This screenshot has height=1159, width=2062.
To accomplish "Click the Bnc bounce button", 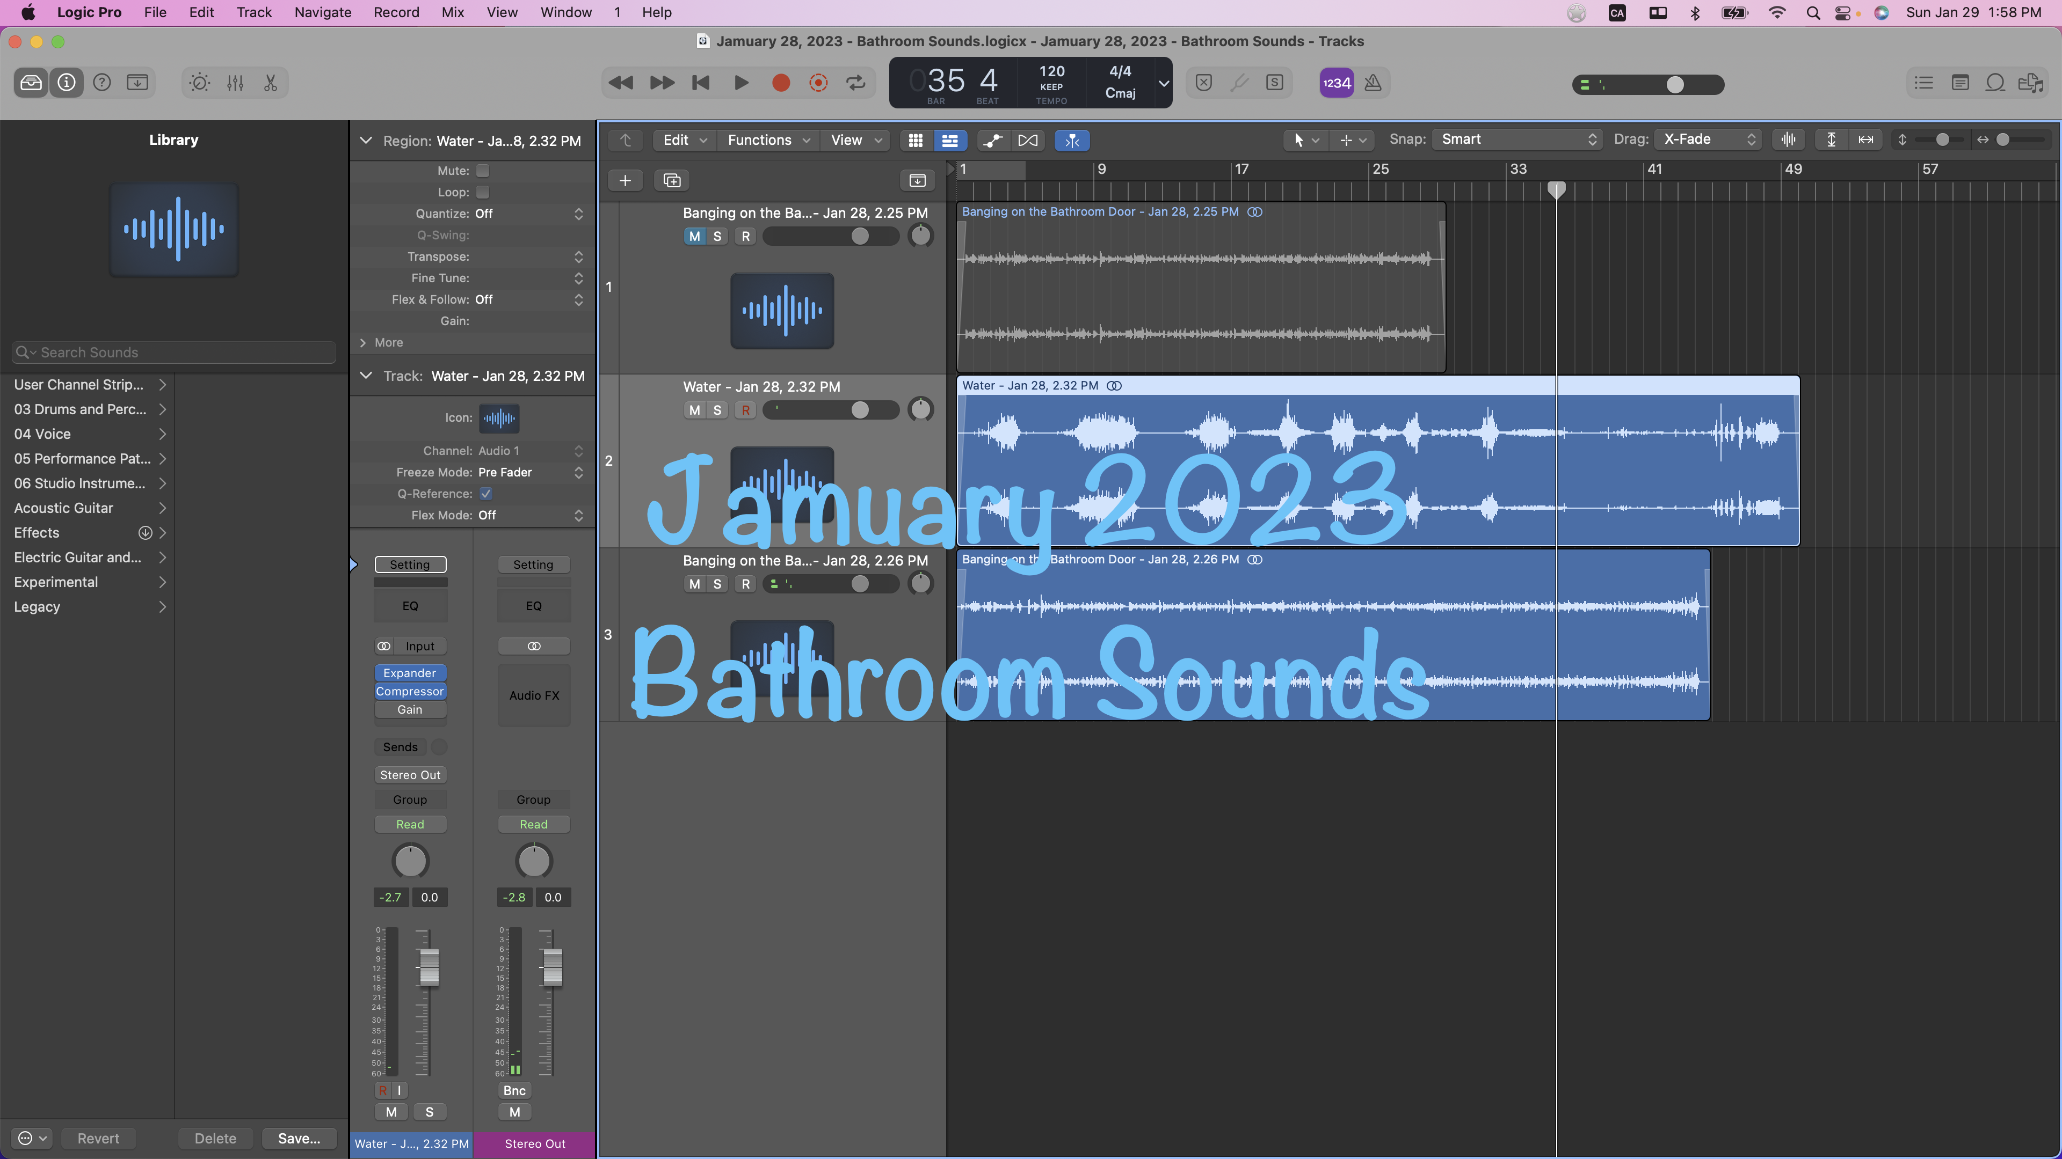I will (514, 1090).
